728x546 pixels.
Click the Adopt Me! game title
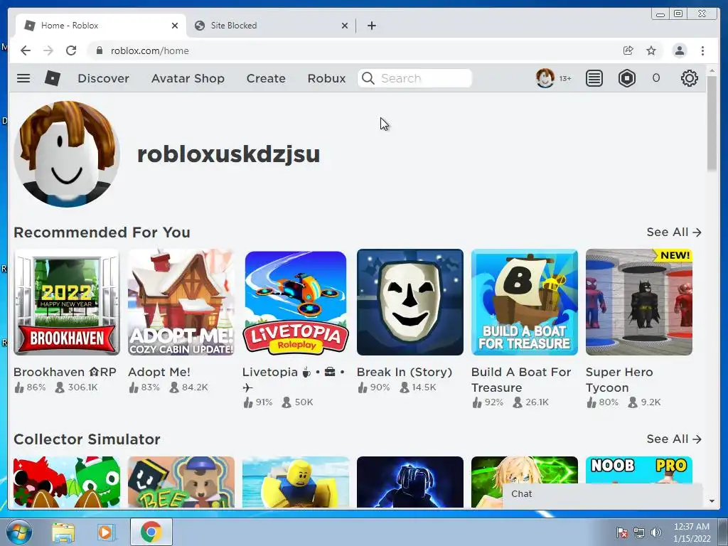(159, 372)
